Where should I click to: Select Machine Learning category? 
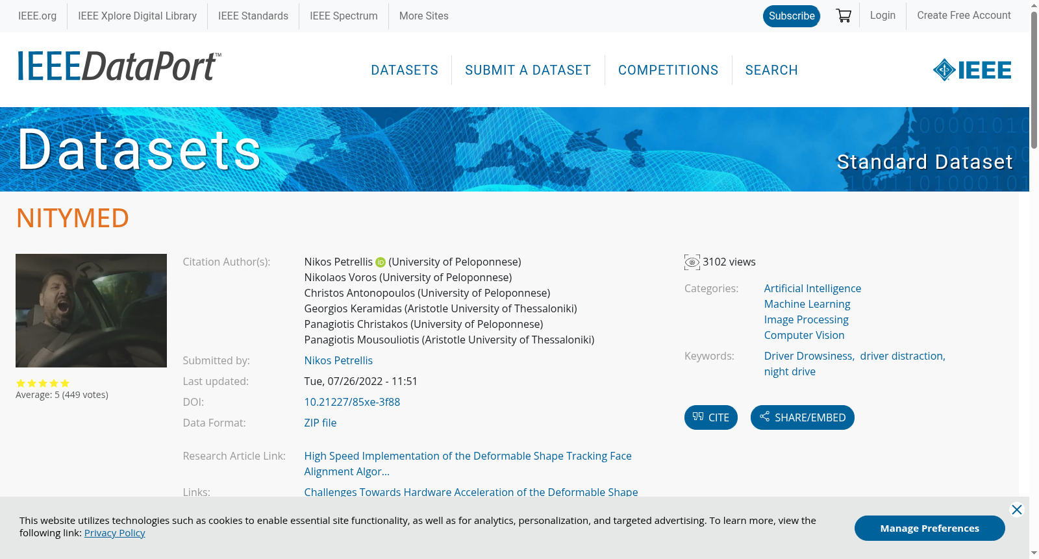807,304
